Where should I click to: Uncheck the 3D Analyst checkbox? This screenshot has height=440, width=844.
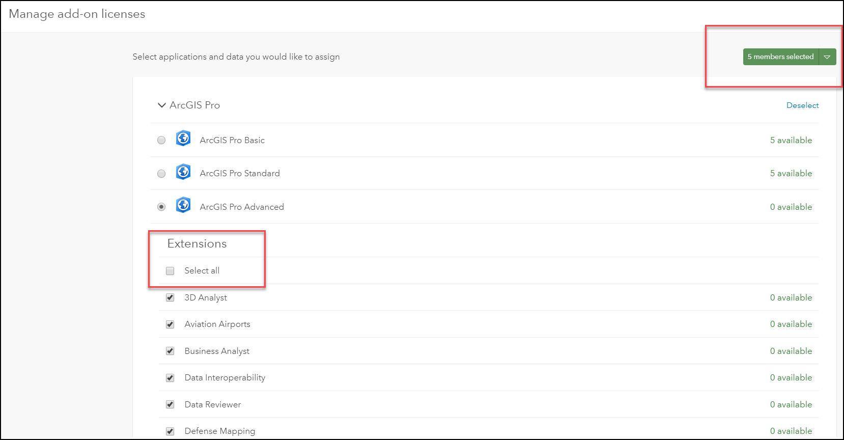click(x=170, y=297)
